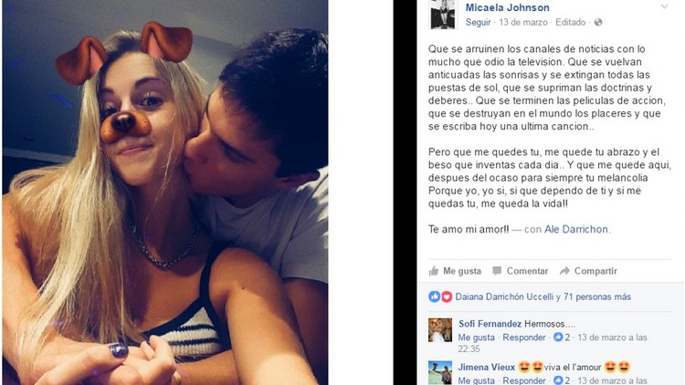Click like count icon on Sofi Fernandez comment
This screenshot has height=385, width=685.
point(558,337)
